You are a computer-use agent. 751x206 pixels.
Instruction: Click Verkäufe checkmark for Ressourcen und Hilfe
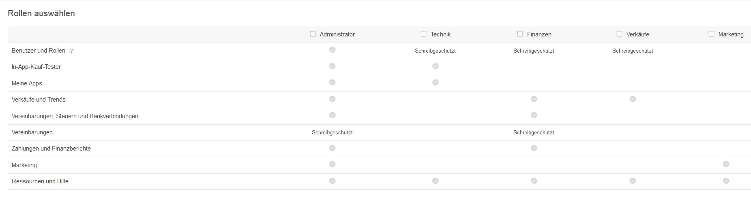[x=633, y=181]
